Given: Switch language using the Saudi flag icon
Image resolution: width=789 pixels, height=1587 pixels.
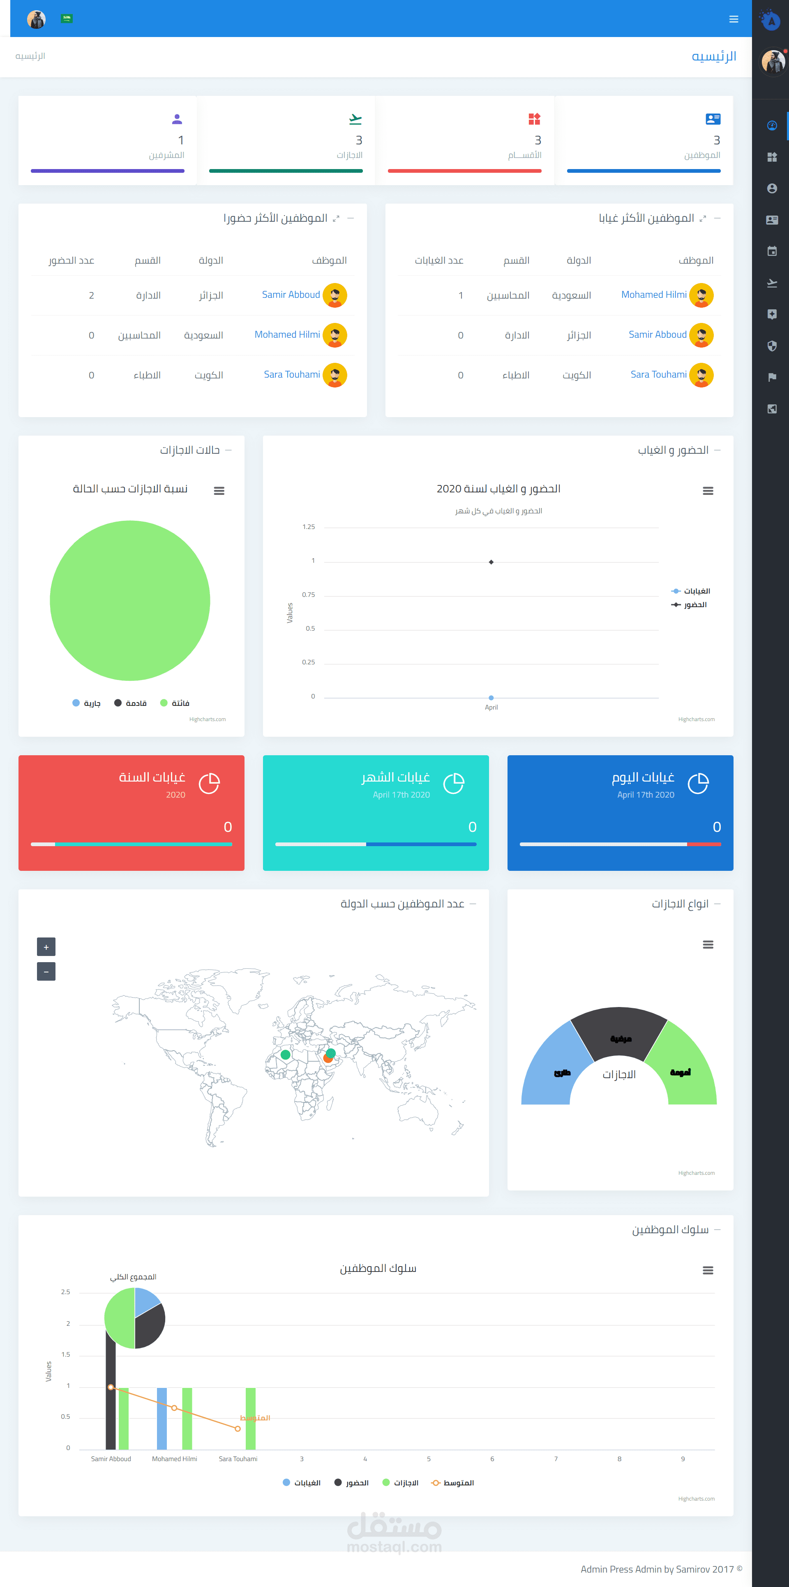Looking at the screenshot, I should pos(67,19).
